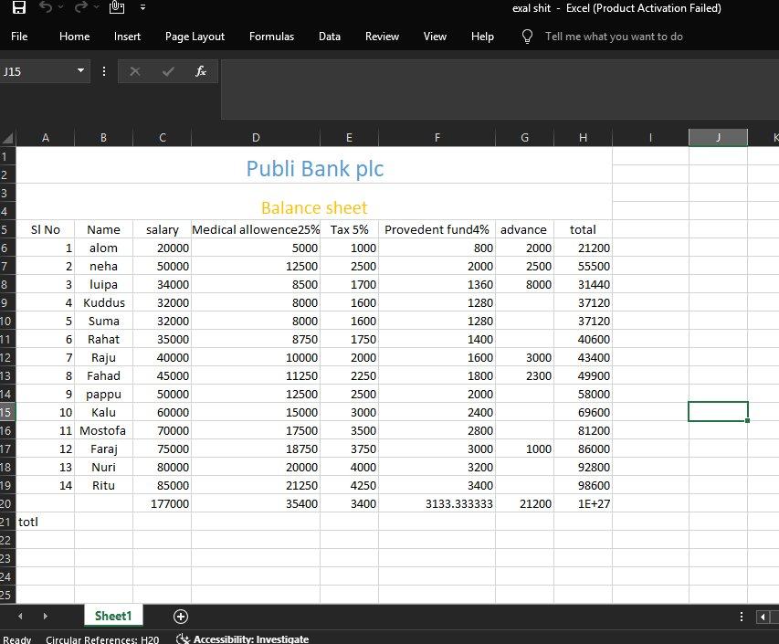Select the Balance sheet heading cell
The image size is (779, 644).
pyautogui.click(x=314, y=202)
